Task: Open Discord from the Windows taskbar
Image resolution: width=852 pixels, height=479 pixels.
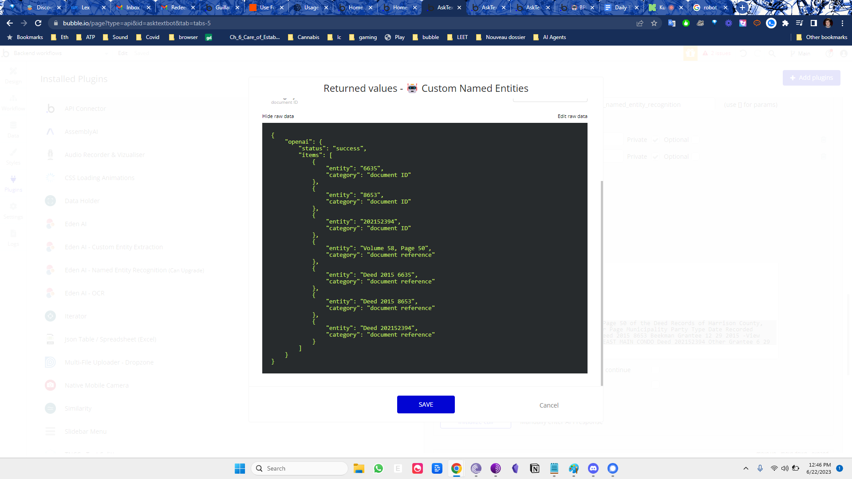Action: tap(593, 468)
